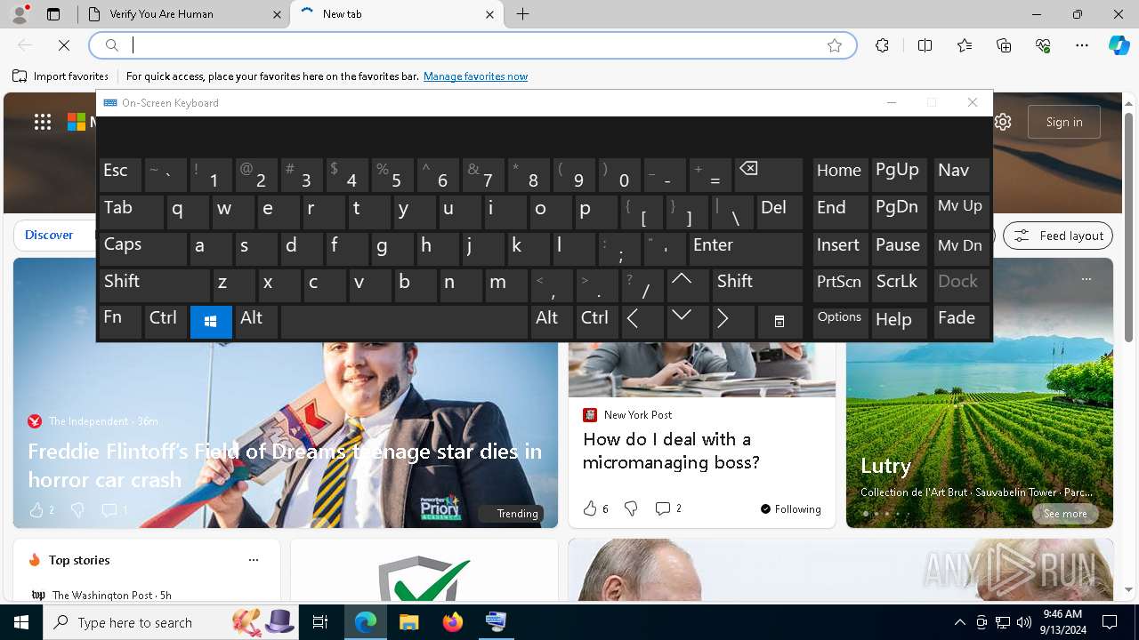The width and height of the screenshot is (1139, 640).
Task: Show hidden system tray icons
Action: [x=959, y=622]
